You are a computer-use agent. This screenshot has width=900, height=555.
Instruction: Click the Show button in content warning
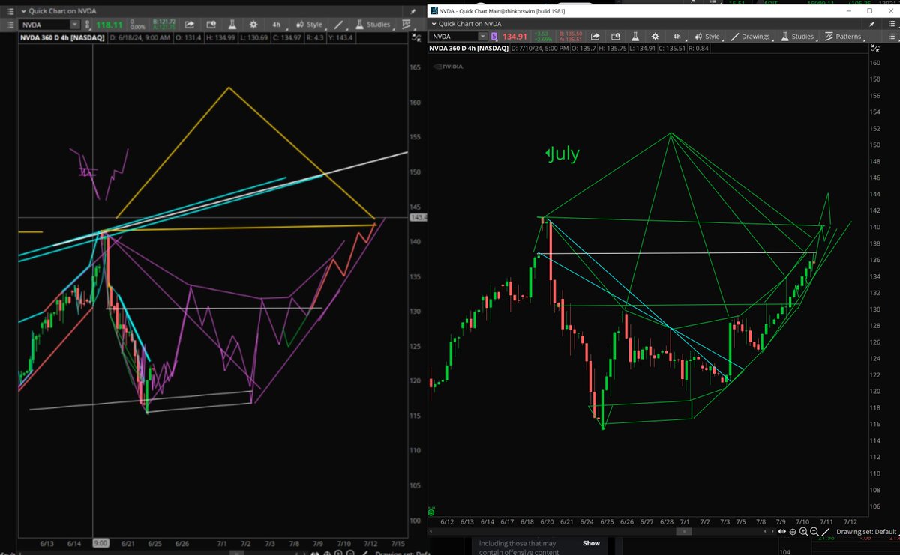591,543
